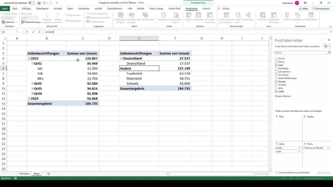Check Layoutaktualisierung zurückstellen checkbox
Viewport: 333px width, 187px height.
276,172
